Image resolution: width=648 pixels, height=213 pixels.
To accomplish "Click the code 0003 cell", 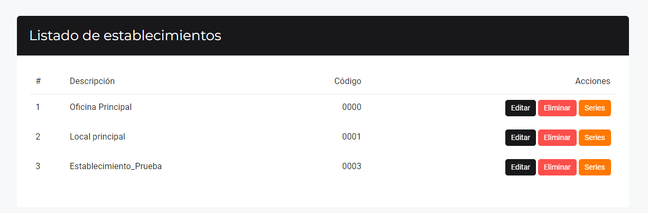I will [351, 166].
